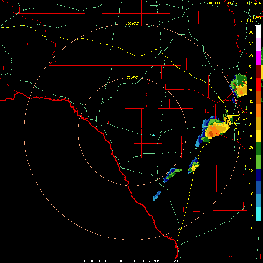
Task: Click the 26 legend value
Action: (251, 148)
